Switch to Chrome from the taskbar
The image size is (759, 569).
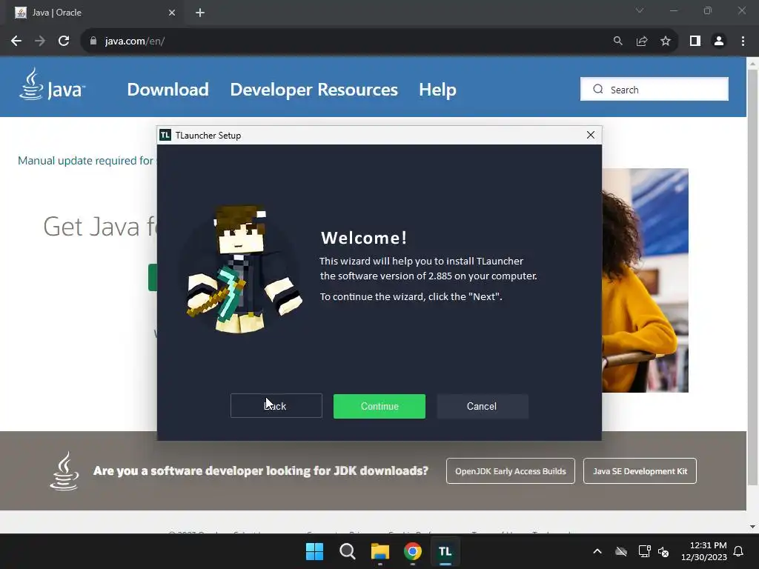click(412, 551)
